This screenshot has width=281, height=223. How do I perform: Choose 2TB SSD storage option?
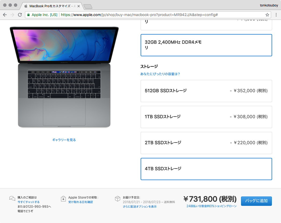206,143
